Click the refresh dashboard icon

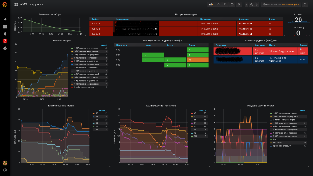point(305,5)
